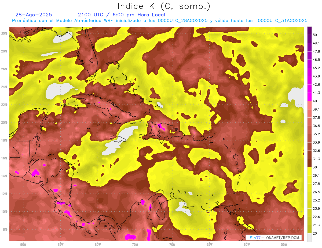Click colorbar value 25.2

[x=316, y=200]
